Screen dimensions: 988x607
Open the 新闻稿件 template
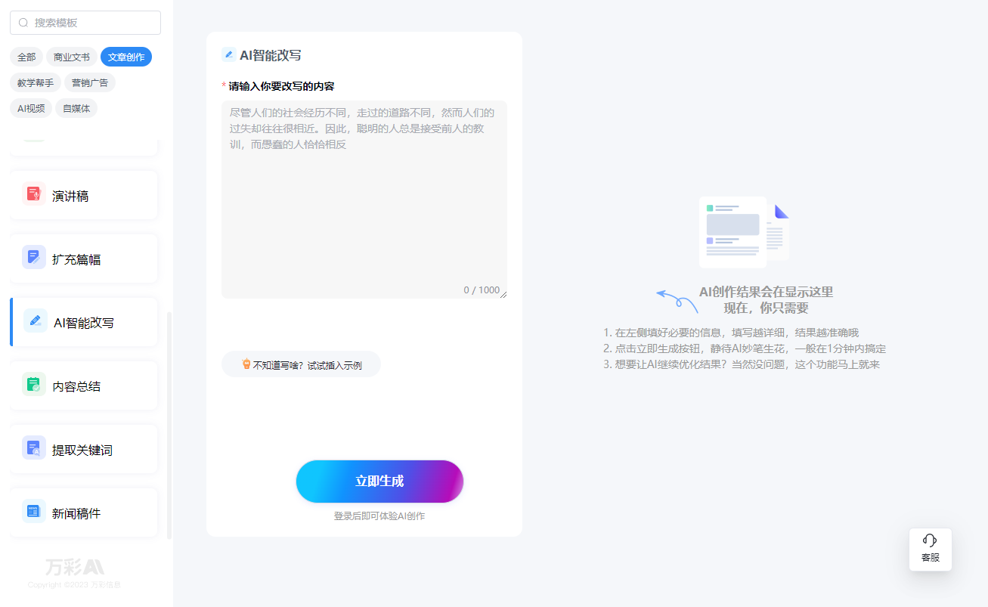point(84,513)
